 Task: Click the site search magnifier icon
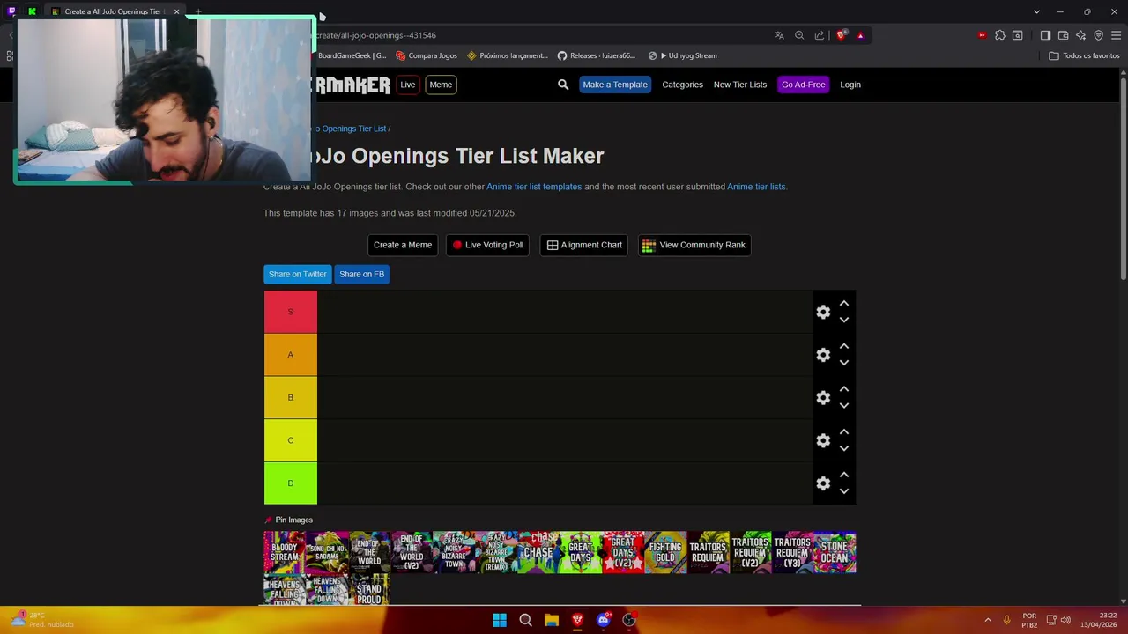(563, 85)
